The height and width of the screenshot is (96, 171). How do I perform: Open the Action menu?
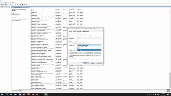pos(5,3)
